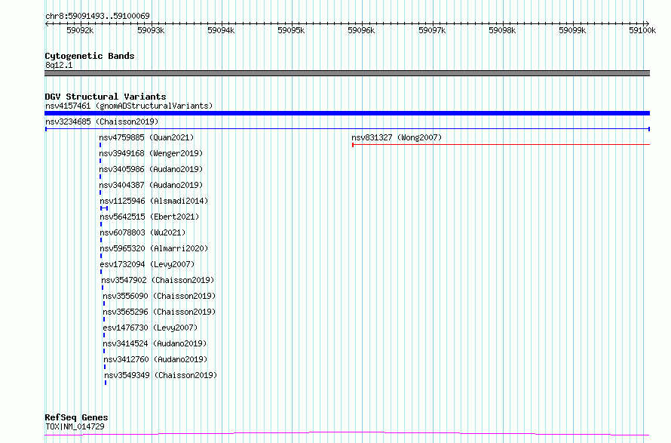Open variant nsv3414524 (Audano2019)

click(155, 343)
